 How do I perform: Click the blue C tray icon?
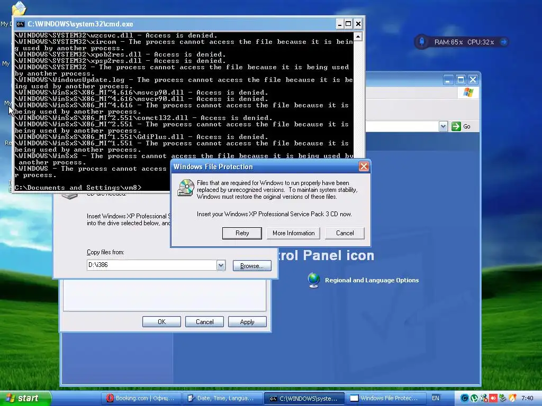click(465, 399)
